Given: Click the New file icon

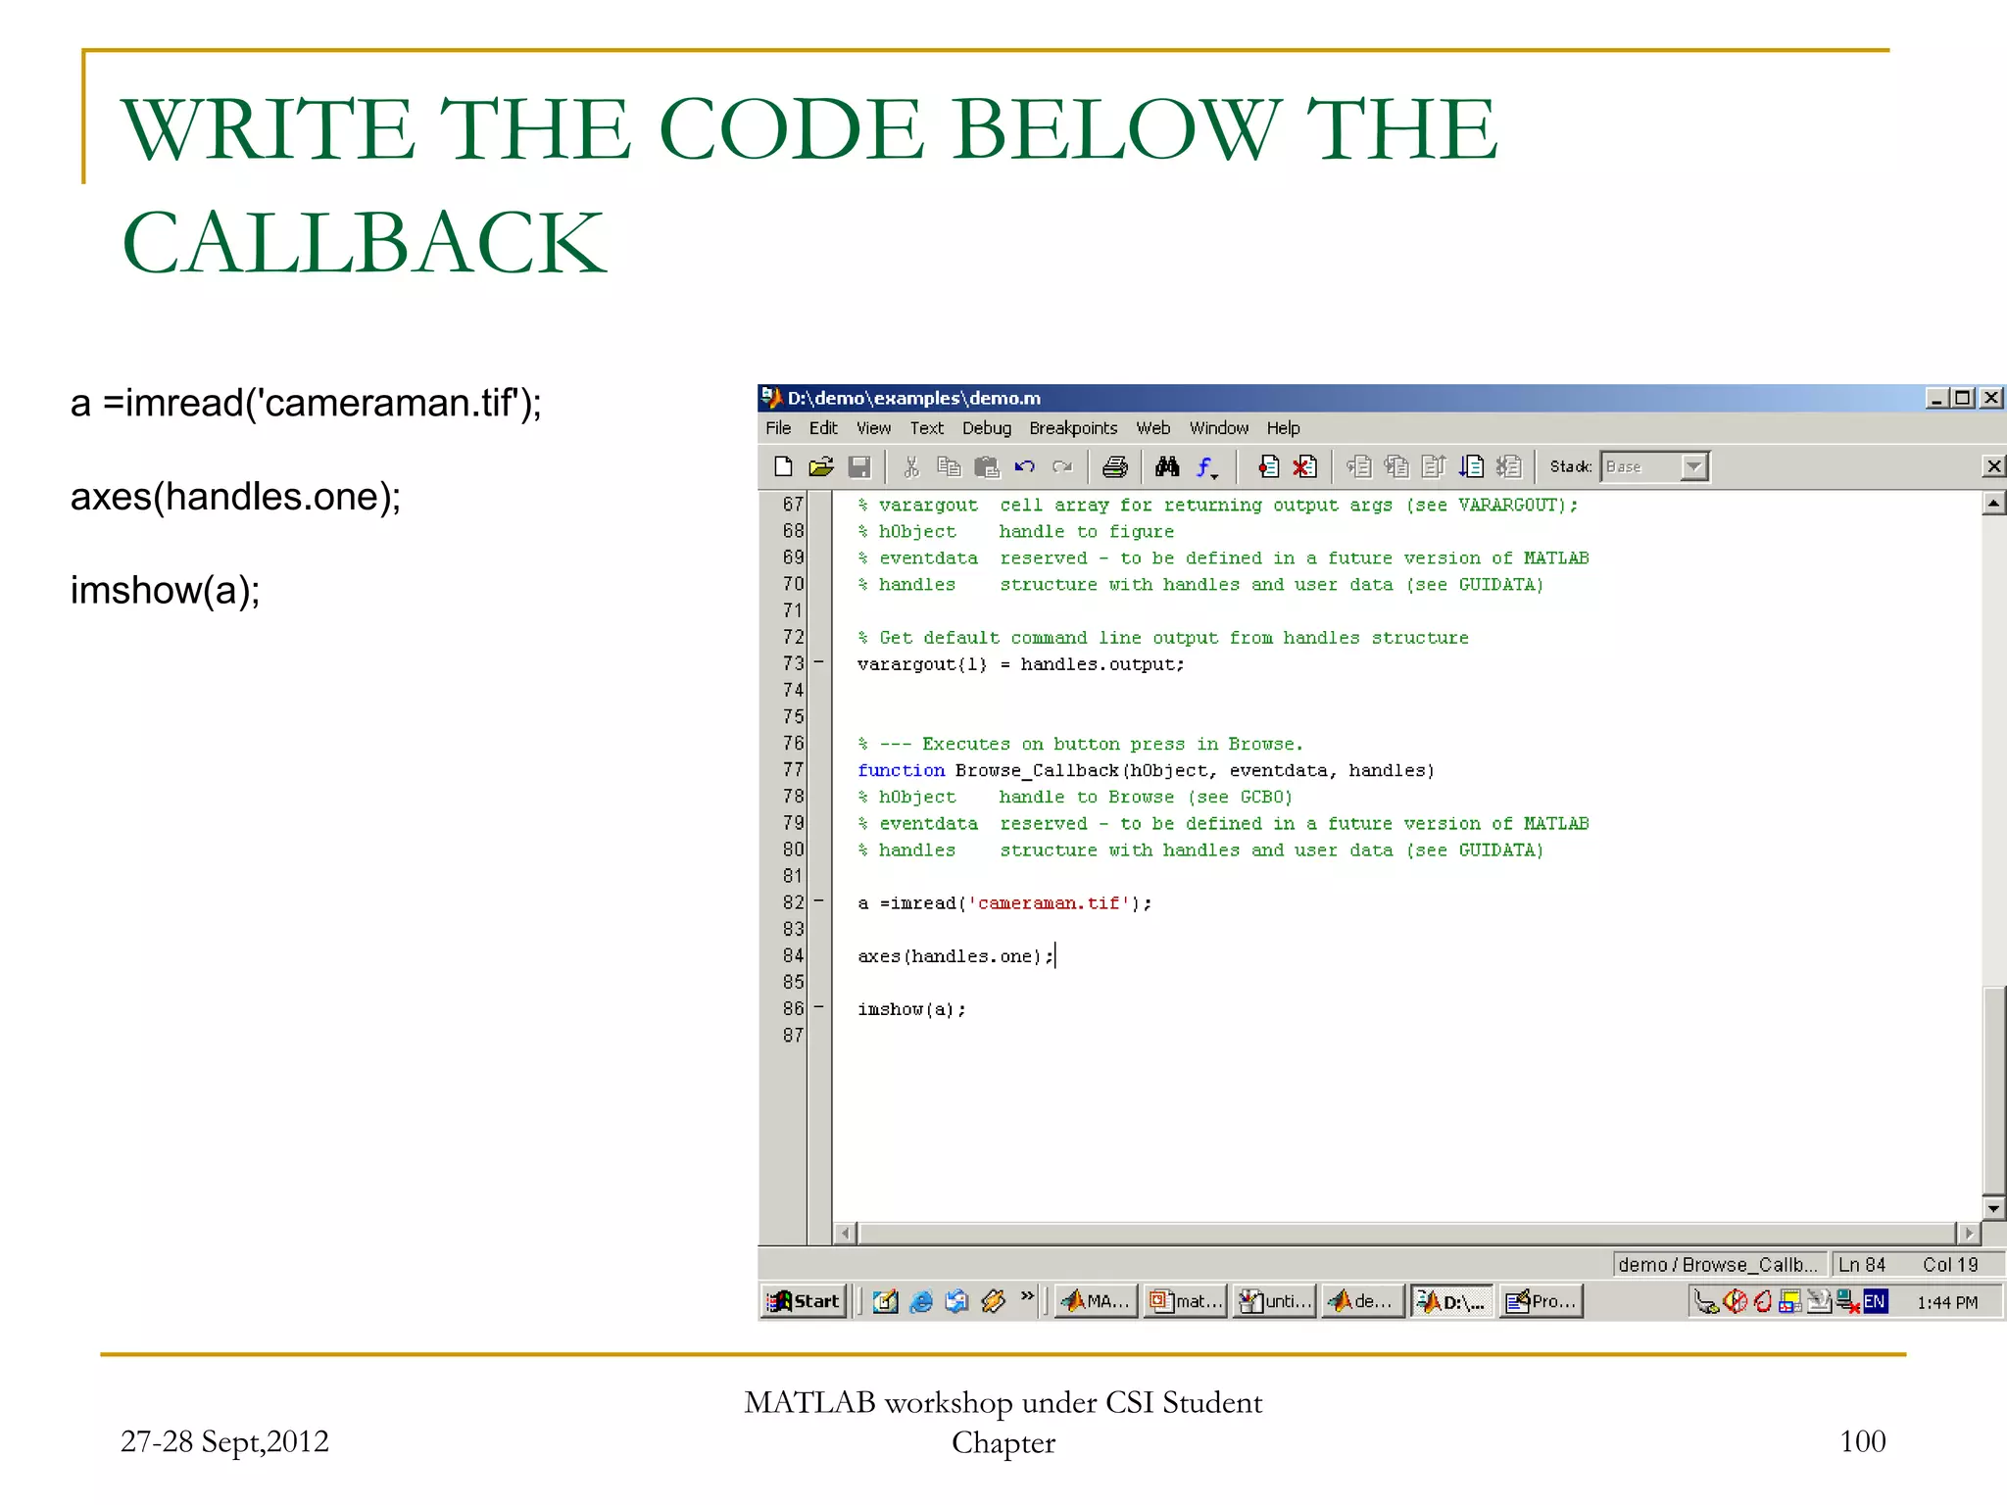Looking at the screenshot, I should point(783,466).
